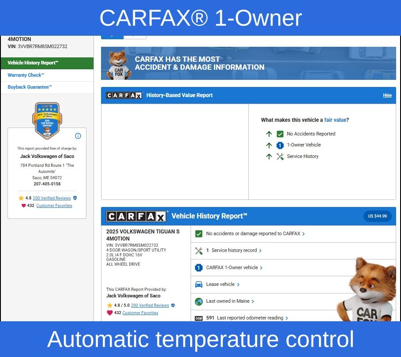401x357 pixels.
Task: Click the green No Accidents Reported checkmark
Action: [280, 134]
